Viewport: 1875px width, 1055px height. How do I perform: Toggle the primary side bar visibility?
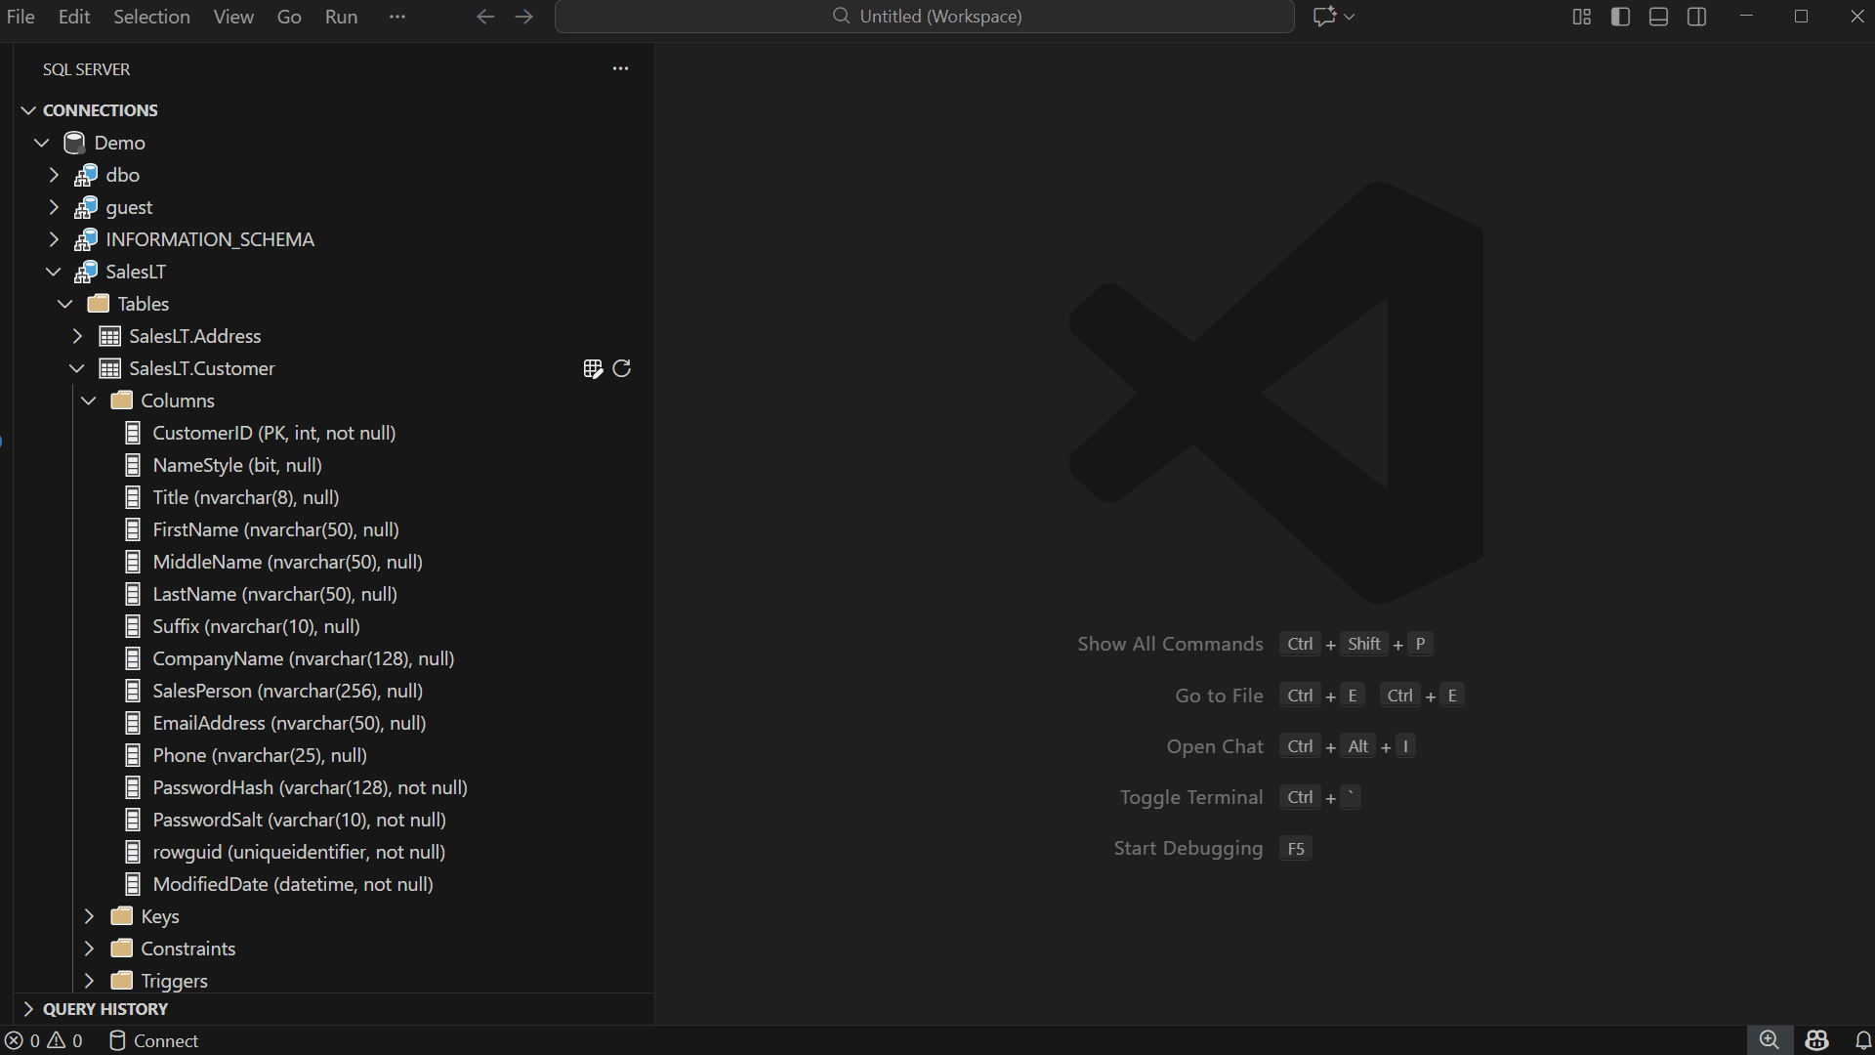(1620, 17)
